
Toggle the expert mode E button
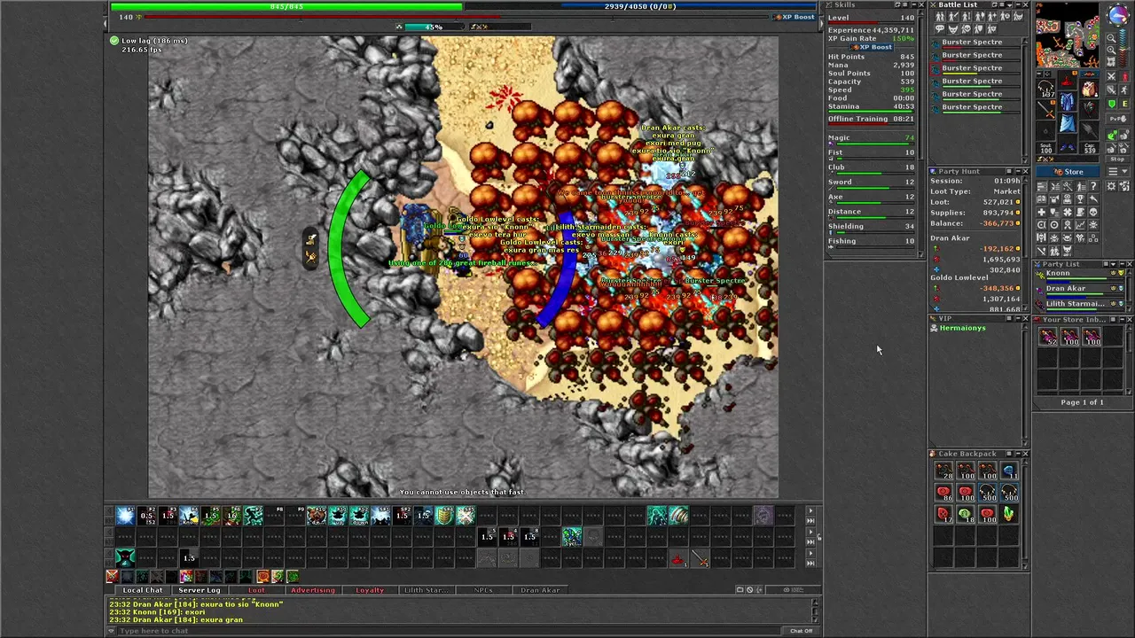coord(1123,104)
